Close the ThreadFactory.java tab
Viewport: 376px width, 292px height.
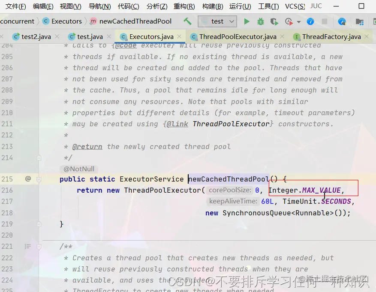(367, 36)
